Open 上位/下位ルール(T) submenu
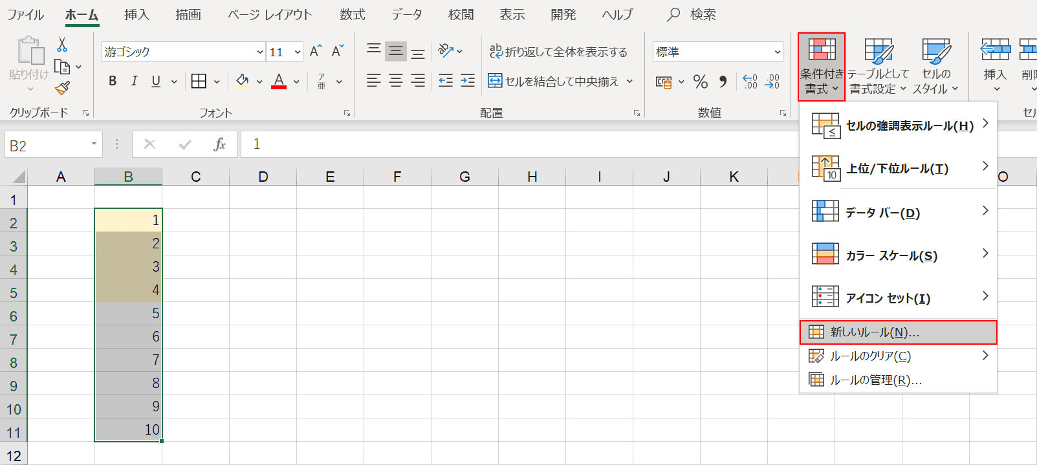This screenshot has height=465, width=1037. tap(899, 168)
